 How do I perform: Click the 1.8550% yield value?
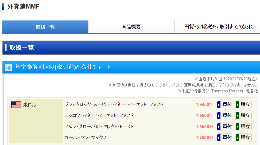(205, 127)
